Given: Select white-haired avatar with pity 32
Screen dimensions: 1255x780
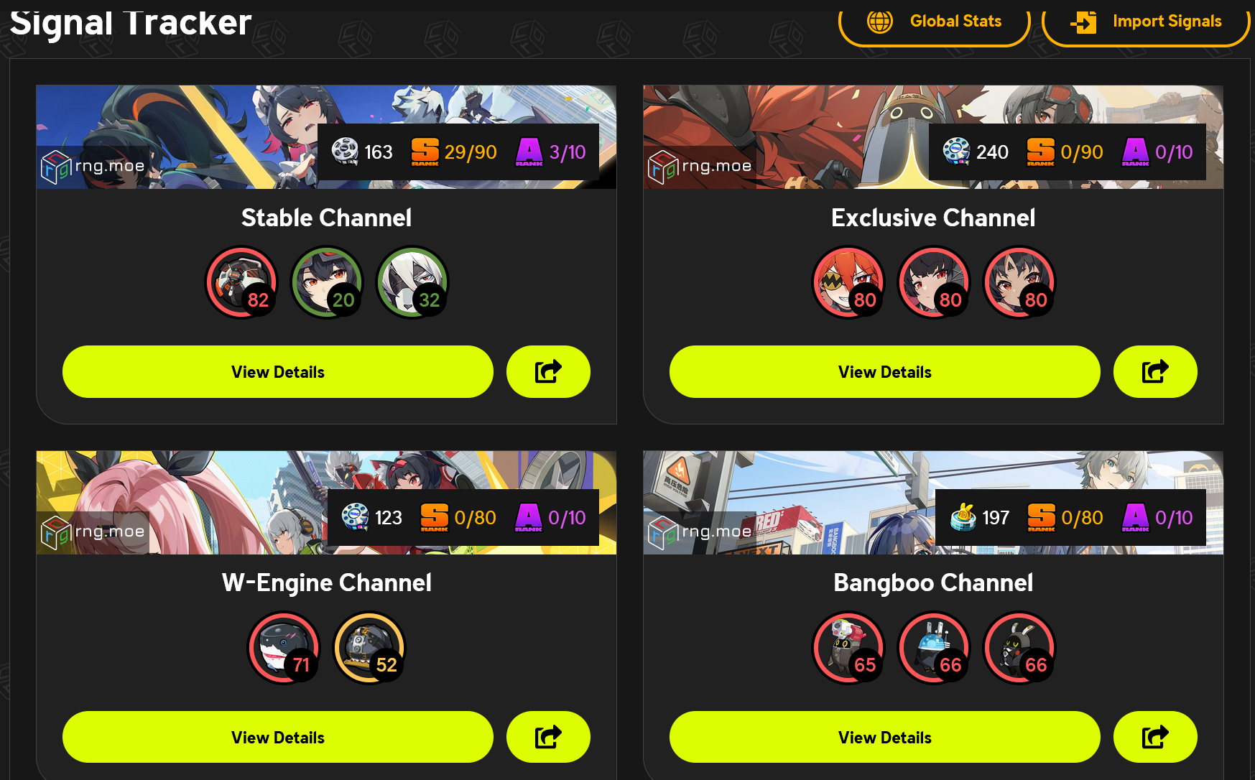Looking at the screenshot, I should click(412, 282).
